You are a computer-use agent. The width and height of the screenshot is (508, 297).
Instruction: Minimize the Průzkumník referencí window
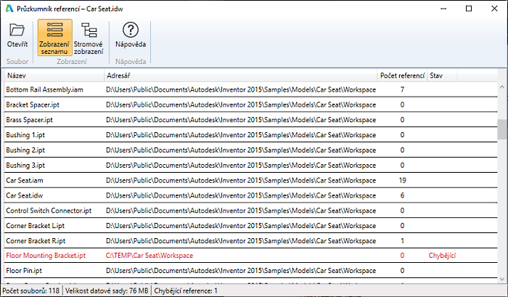[x=443, y=9]
